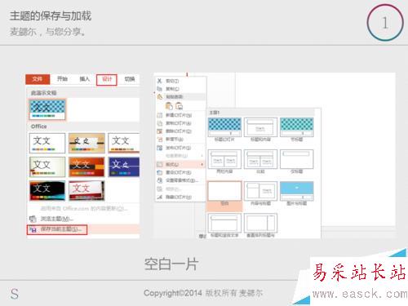Open 设置背景格式 (Format Background) from context menu

(x=180, y=180)
